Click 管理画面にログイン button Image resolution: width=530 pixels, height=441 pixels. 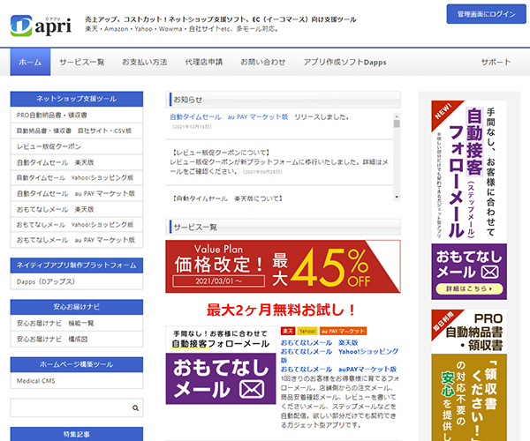coord(486,14)
